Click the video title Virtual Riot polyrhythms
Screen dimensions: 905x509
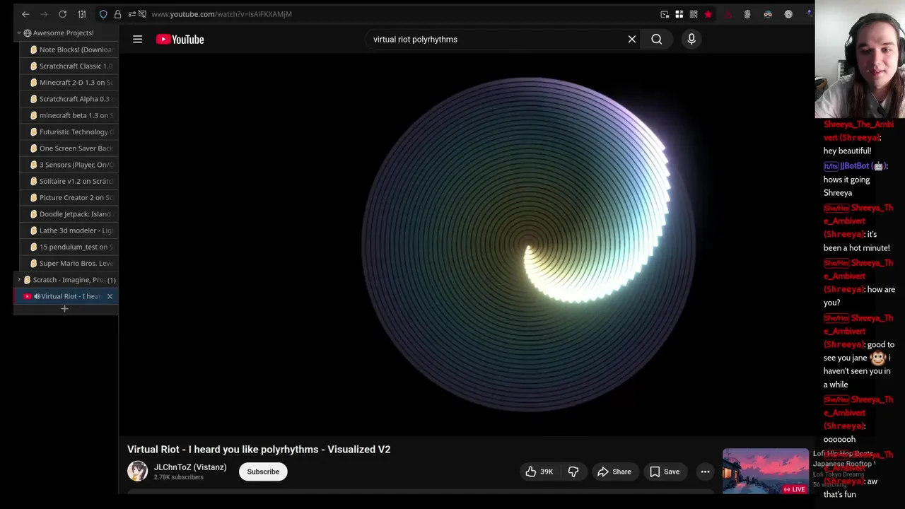point(259,450)
